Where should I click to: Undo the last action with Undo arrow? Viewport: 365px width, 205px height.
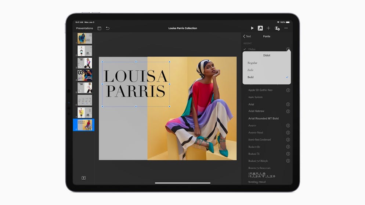pyautogui.click(x=108, y=28)
